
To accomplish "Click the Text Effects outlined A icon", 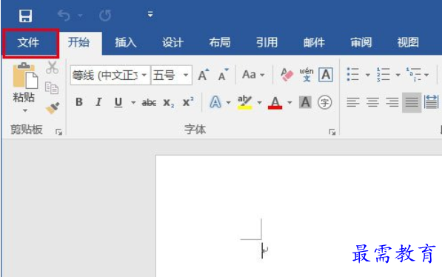I will click(215, 102).
